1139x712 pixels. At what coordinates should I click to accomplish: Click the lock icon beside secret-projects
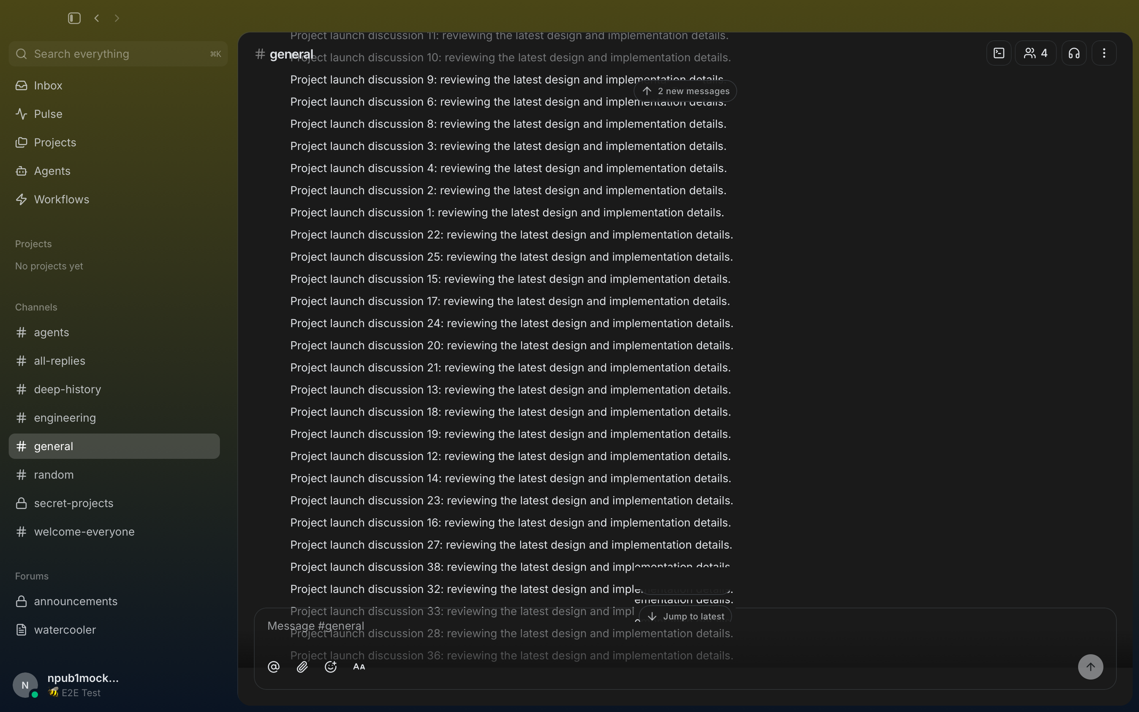tap(21, 503)
